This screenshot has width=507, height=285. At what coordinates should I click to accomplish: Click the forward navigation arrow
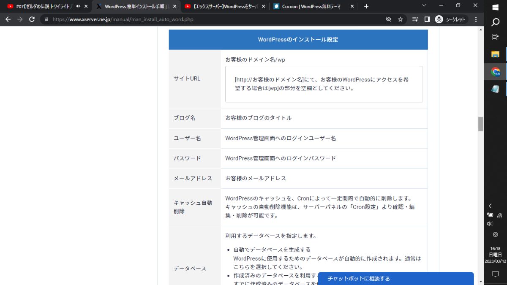20,19
